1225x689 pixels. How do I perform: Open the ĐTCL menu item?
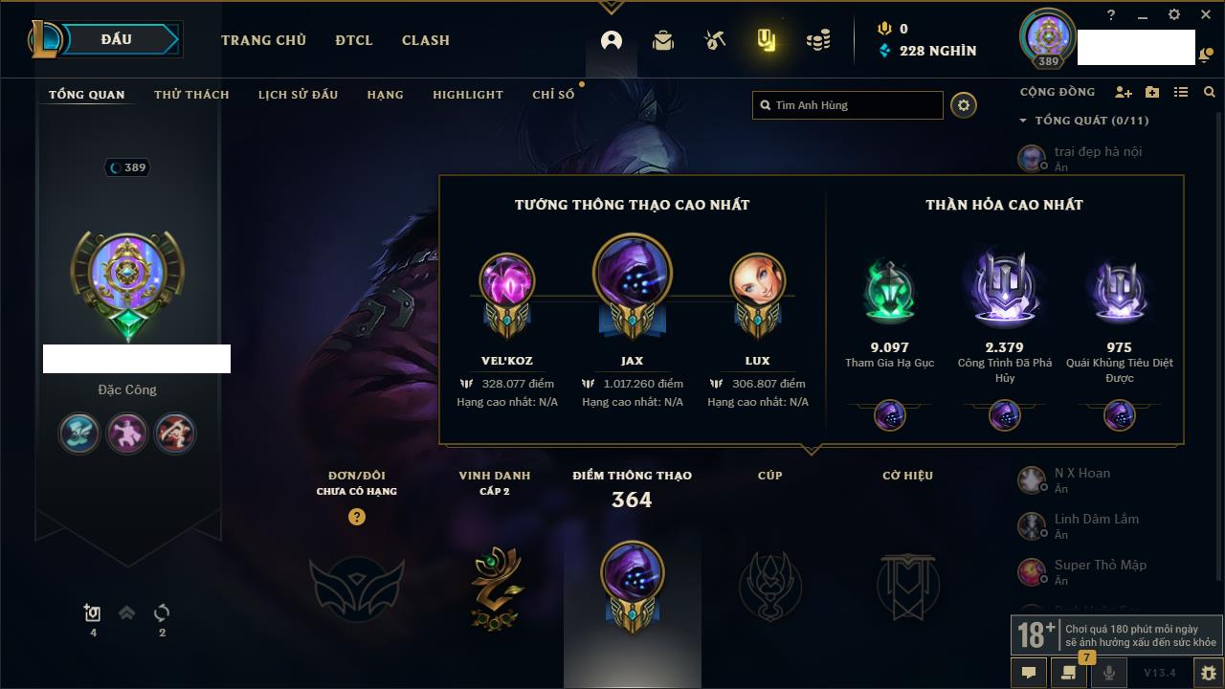(x=354, y=40)
